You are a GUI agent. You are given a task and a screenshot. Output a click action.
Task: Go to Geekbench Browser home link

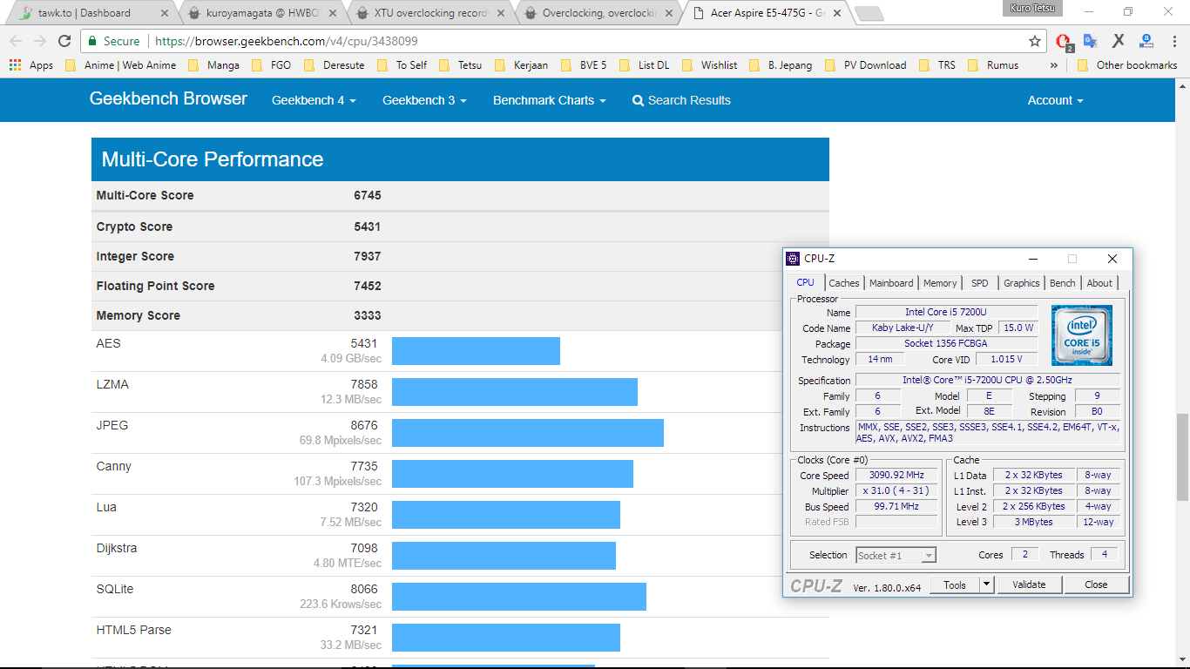(x=168, y=98)
